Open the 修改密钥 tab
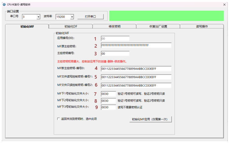Image resolution: width=229 pixels, height=143 pixels. pos(114,26)
